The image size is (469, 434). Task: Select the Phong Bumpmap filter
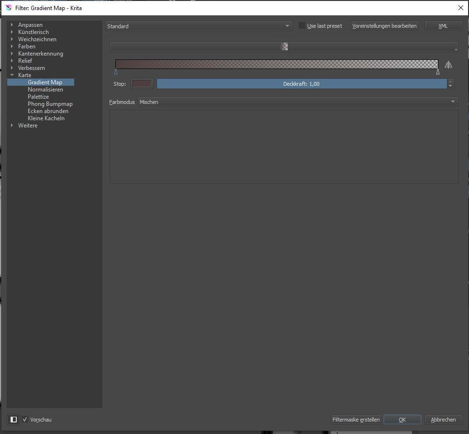pos(50,104)
